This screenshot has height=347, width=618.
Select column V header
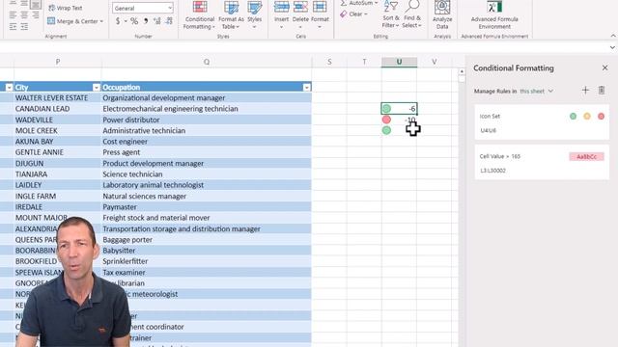(x=434, y=62)
